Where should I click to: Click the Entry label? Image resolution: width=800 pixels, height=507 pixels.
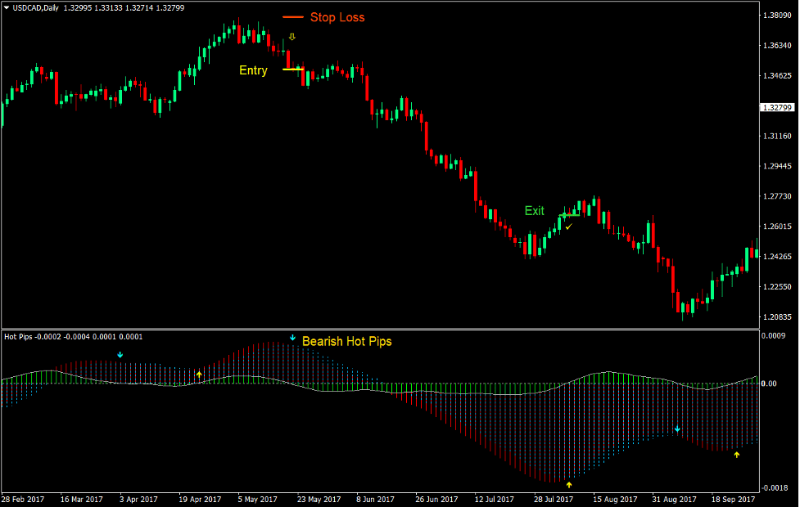click(x=252, y=70)
